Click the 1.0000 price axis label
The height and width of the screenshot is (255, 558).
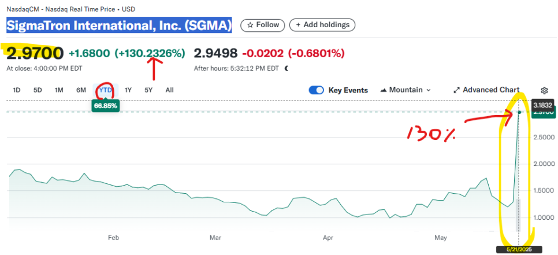(544, 217)
